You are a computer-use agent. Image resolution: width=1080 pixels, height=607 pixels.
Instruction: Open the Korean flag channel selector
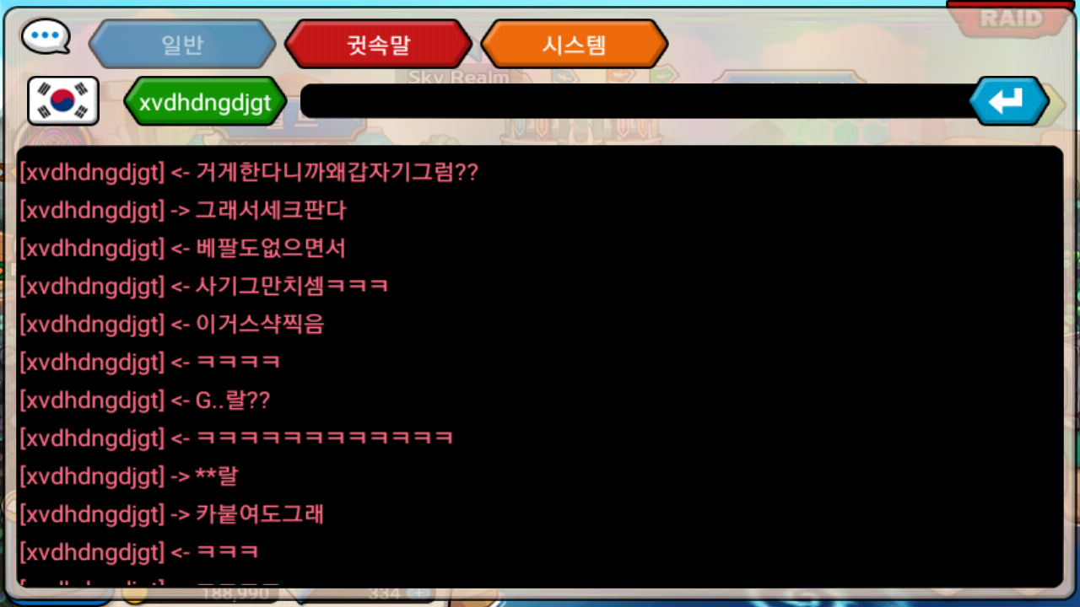[x=63, y=101]
